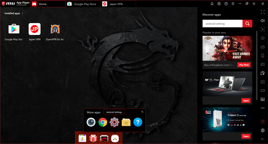The width and height of the screenshot is (268, 144).
Task: Click the MSI App Player logo
Action: coord(15,4)
